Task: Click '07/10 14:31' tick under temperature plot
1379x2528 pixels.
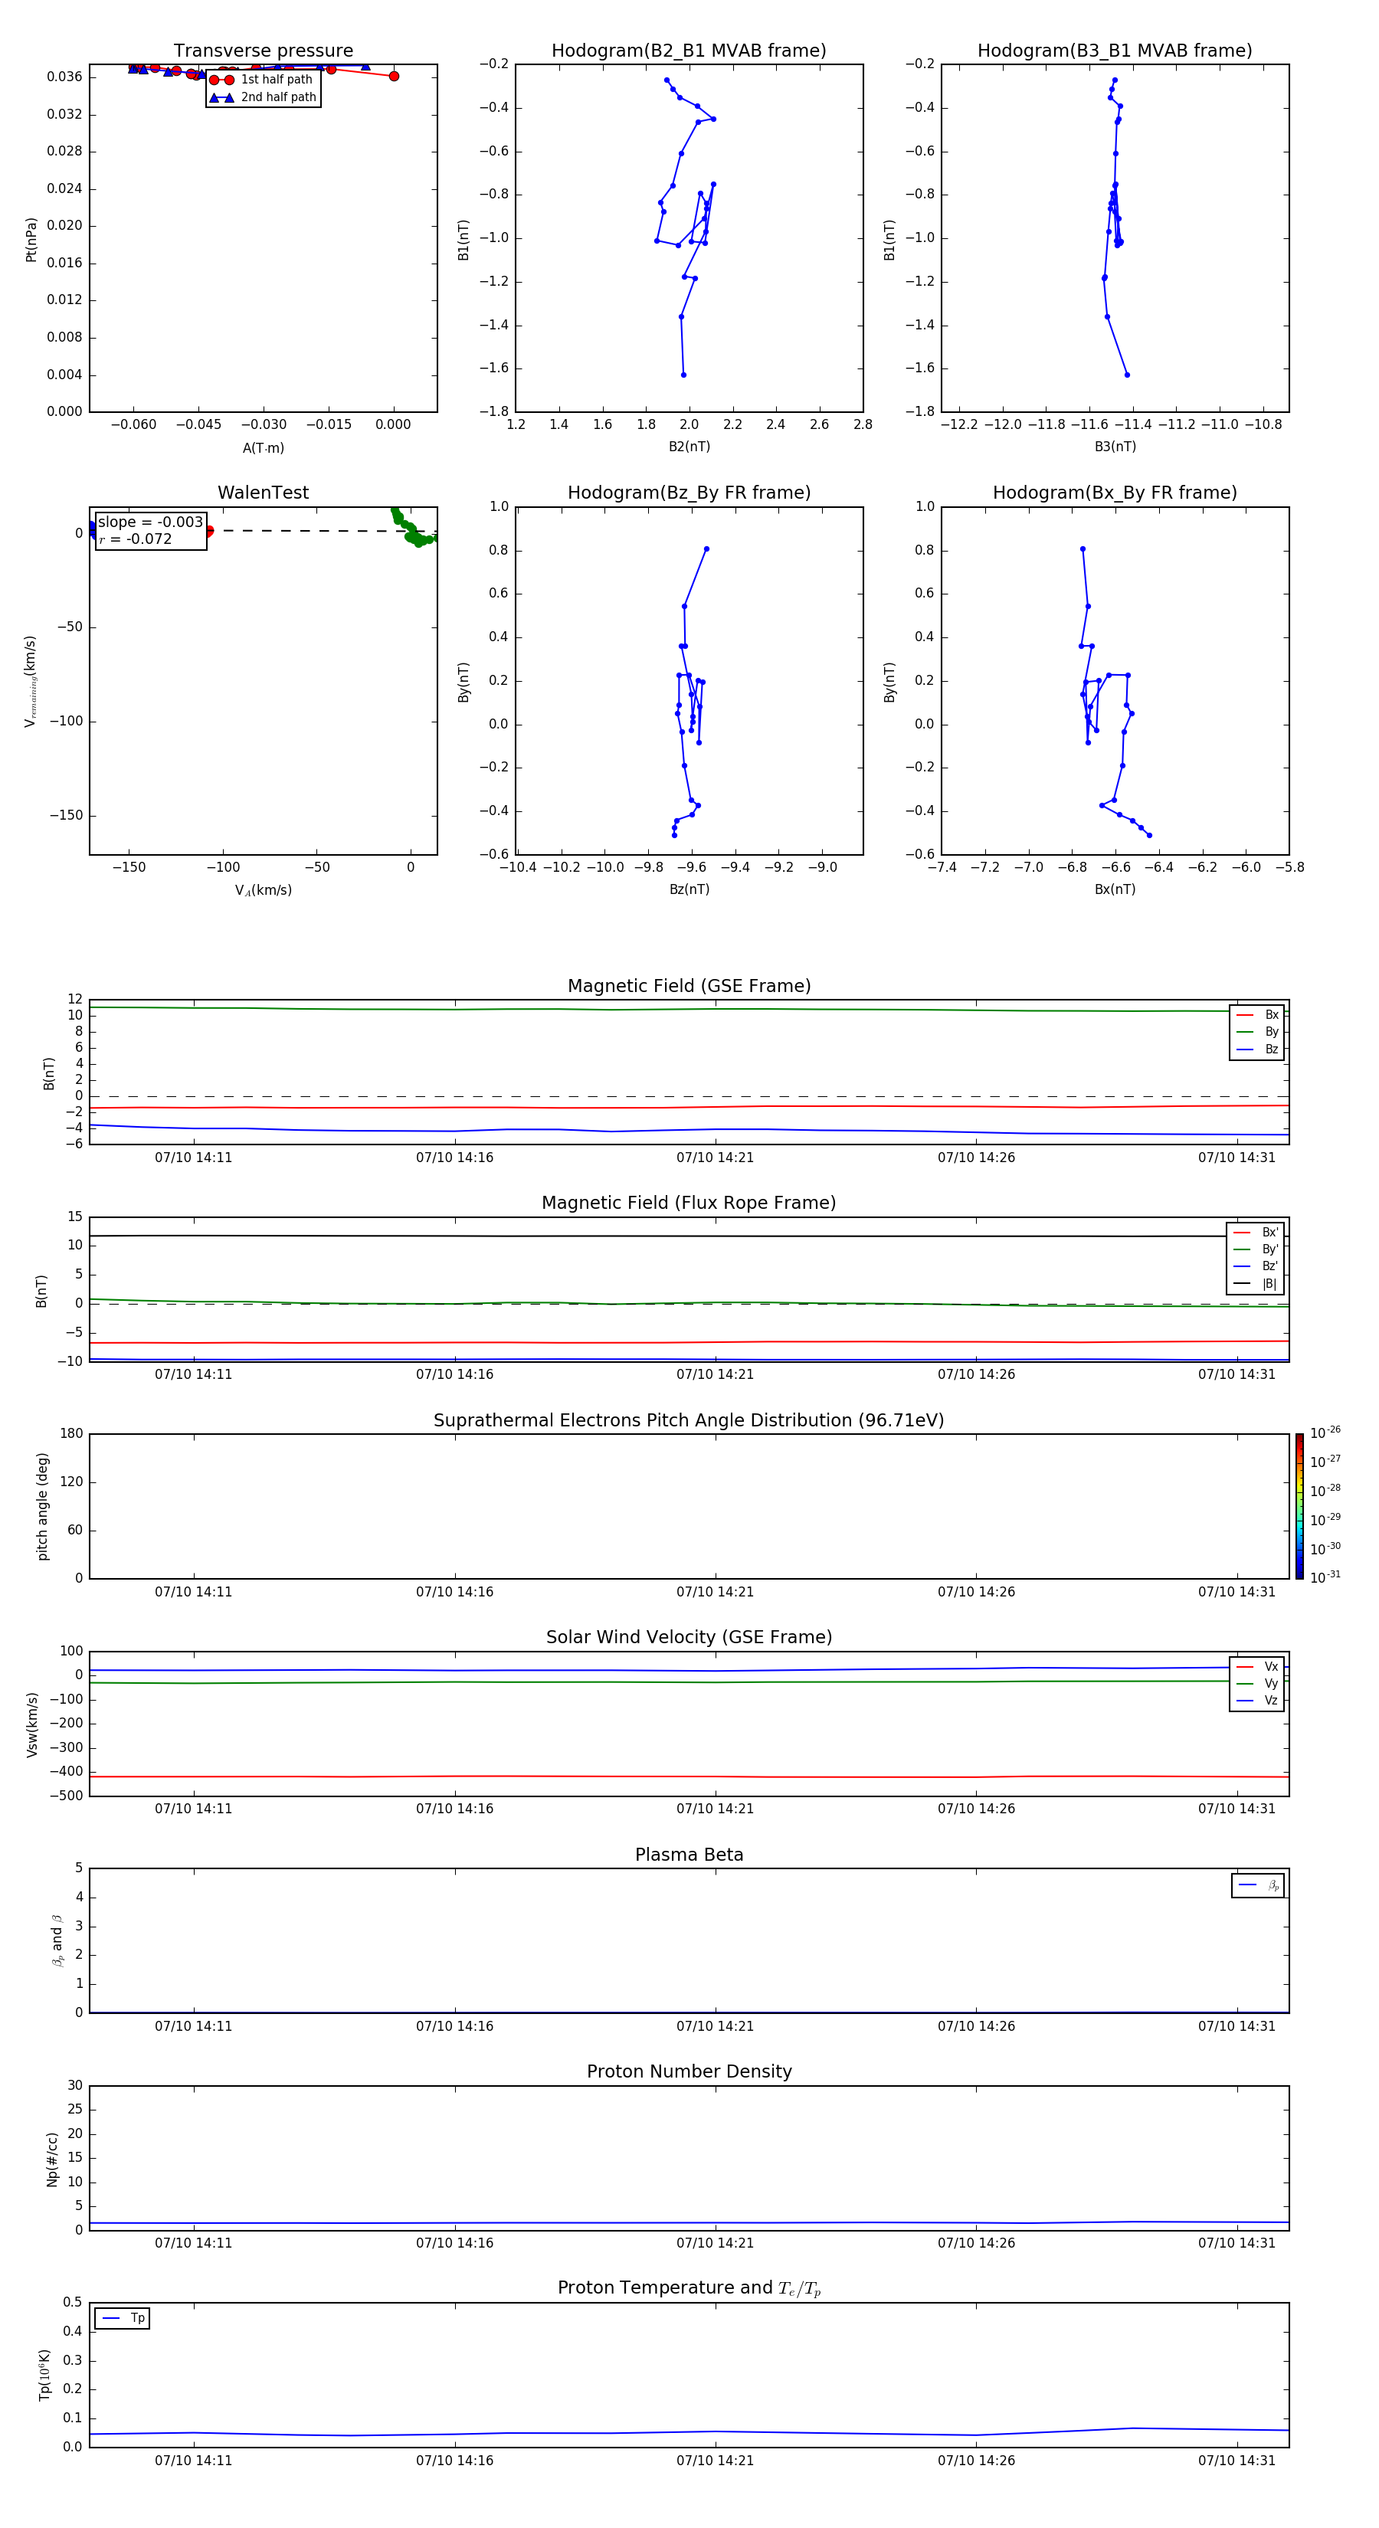Action: click(x=1237, y=2461)
